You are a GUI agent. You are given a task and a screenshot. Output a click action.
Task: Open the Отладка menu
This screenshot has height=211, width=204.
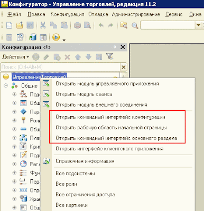tap(98, 14)
